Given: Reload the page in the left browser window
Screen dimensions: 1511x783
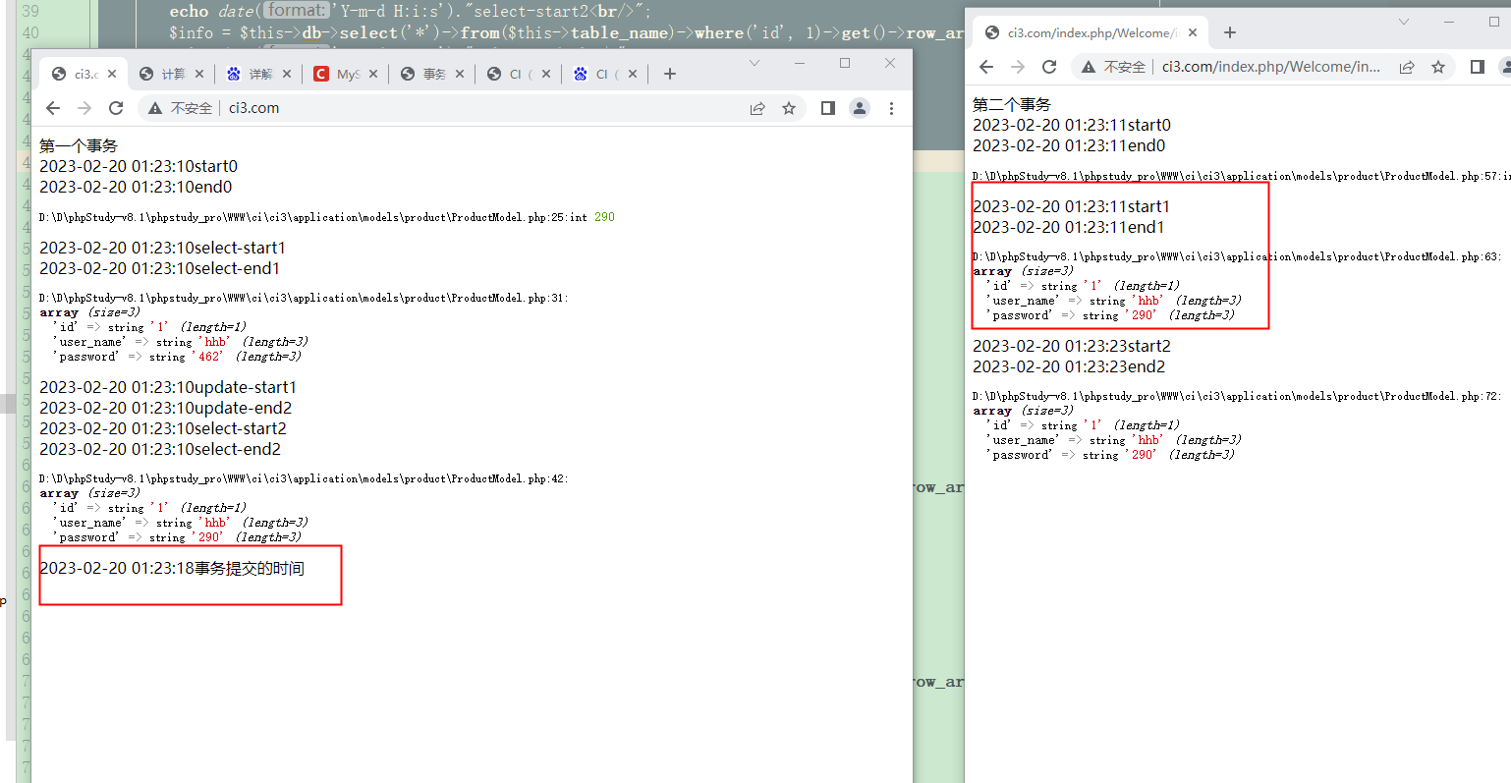Looking at the screenshot, I should (x=116, y=108).
